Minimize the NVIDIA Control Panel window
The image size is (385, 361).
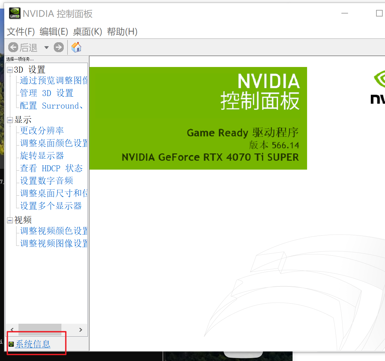pyautogui.click(x=345, y=13)
